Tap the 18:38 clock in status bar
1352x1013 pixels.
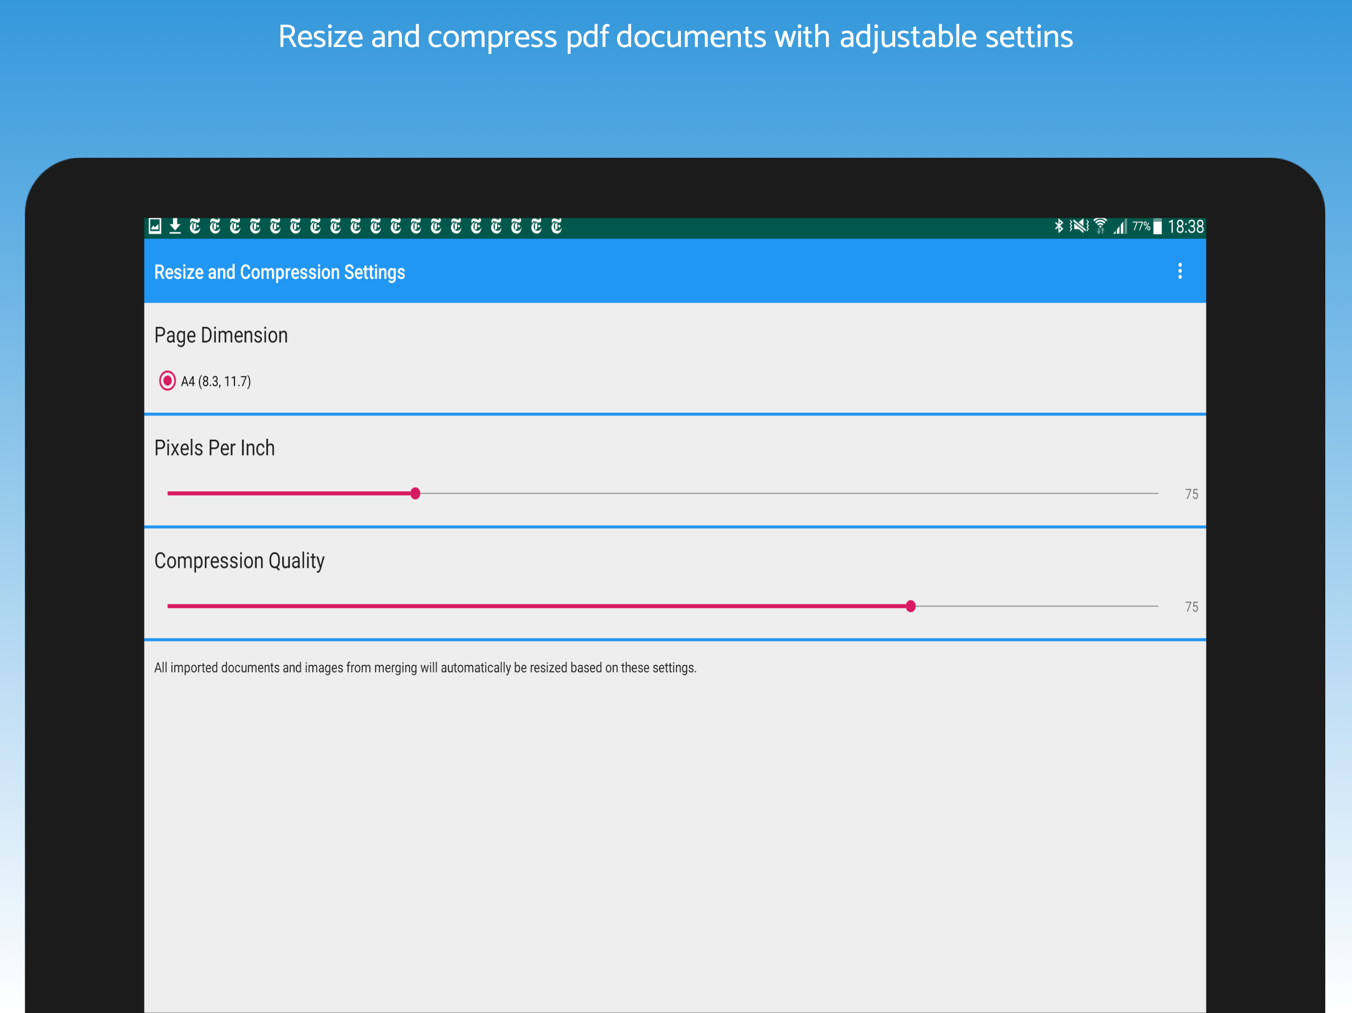click(x=1185, y=228)
